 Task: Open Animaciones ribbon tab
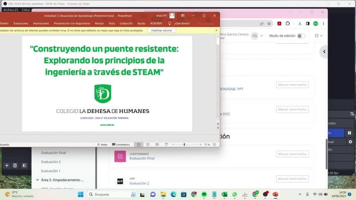point(41,23)
